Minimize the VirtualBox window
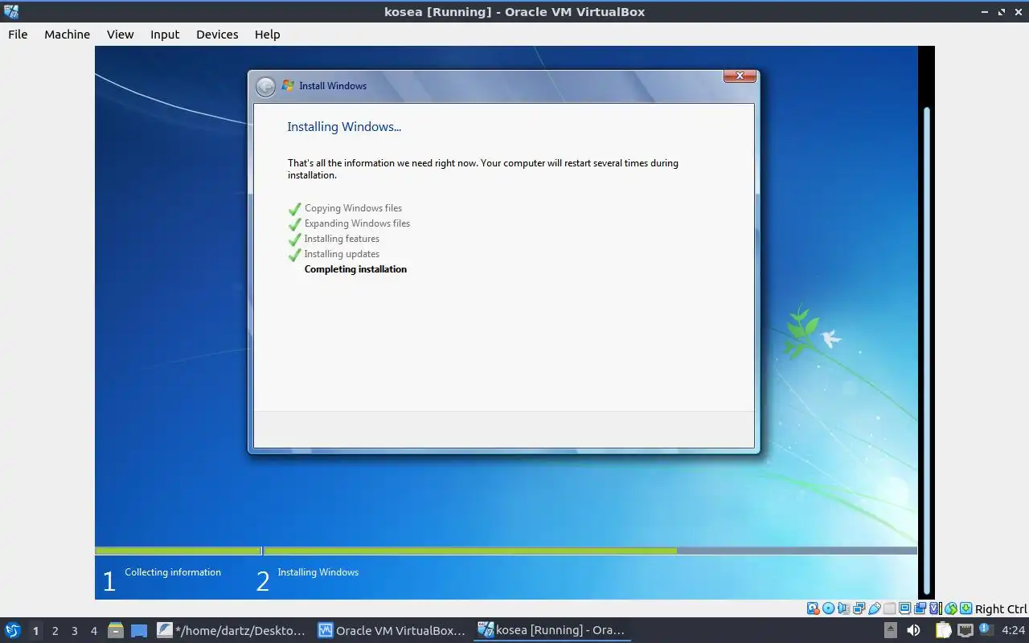The height and width of the screenshot is (643, 1029). pyautogui.click(x=985, y=12)
